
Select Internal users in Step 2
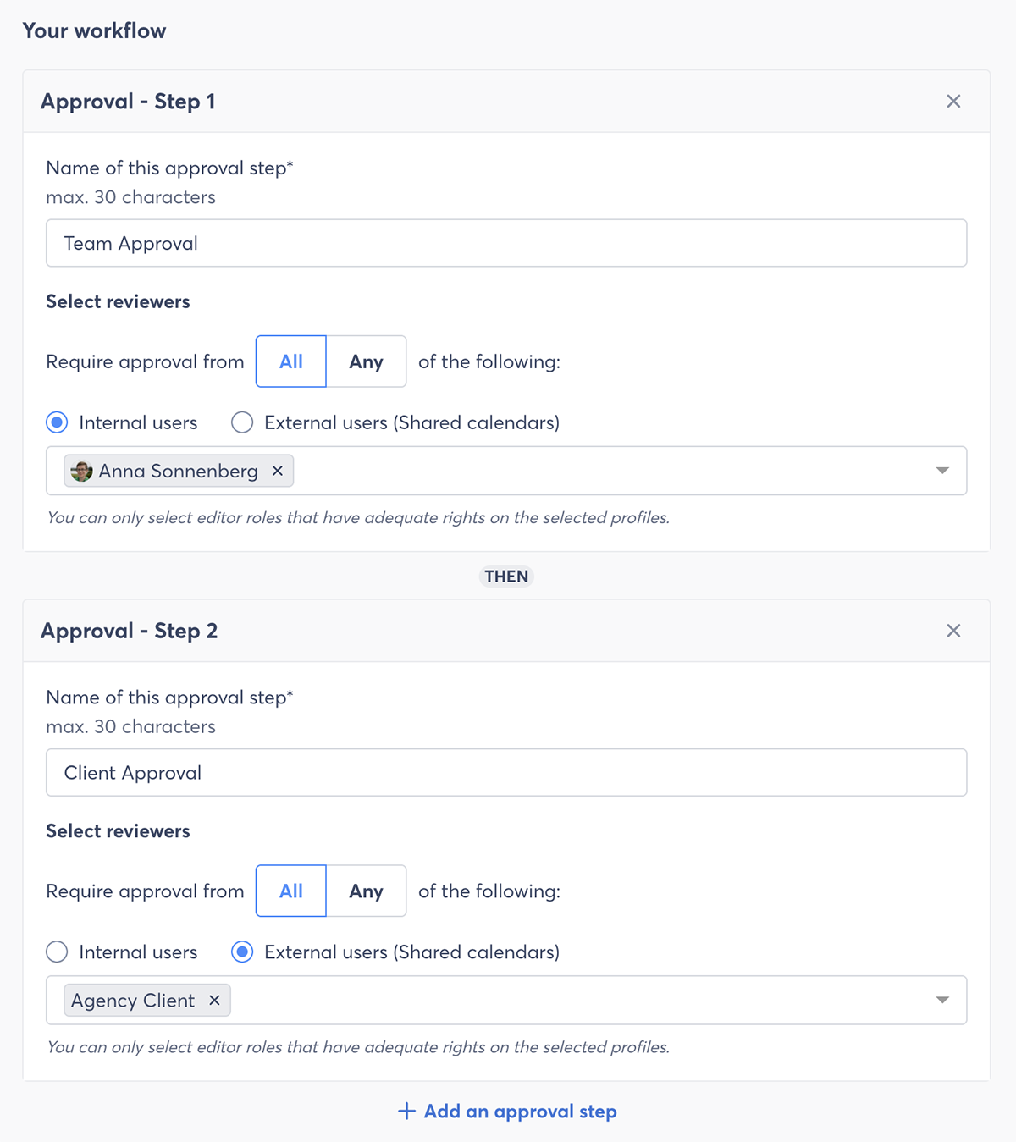click(57, 952)
